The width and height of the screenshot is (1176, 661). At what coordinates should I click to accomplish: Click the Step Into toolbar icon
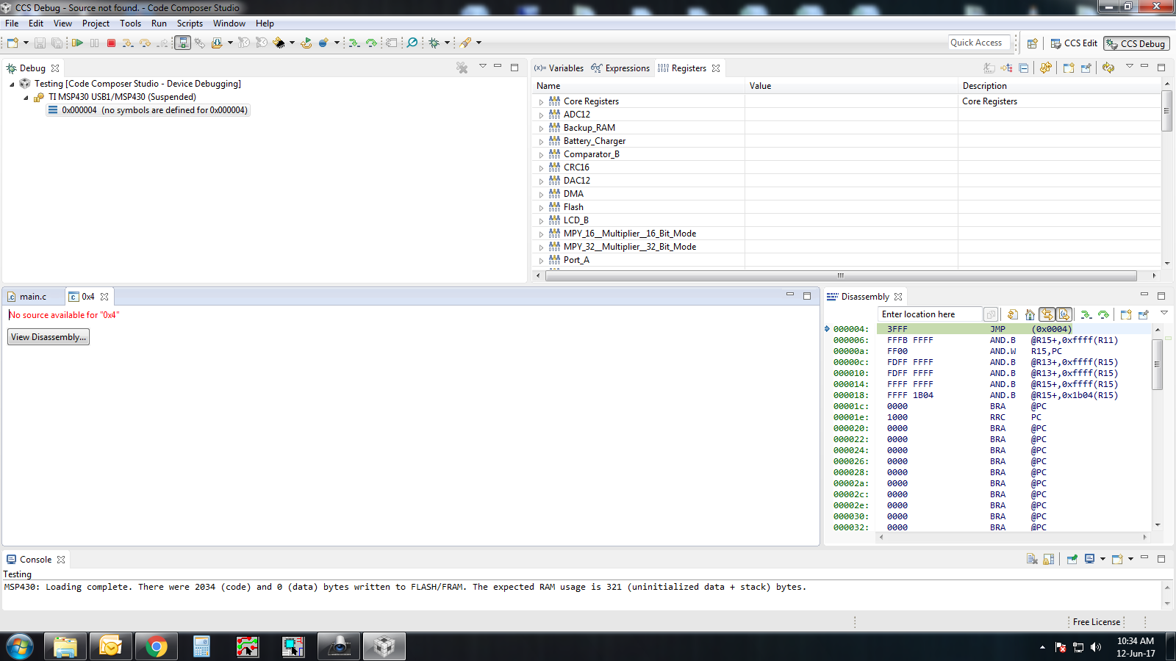point(128,43)
